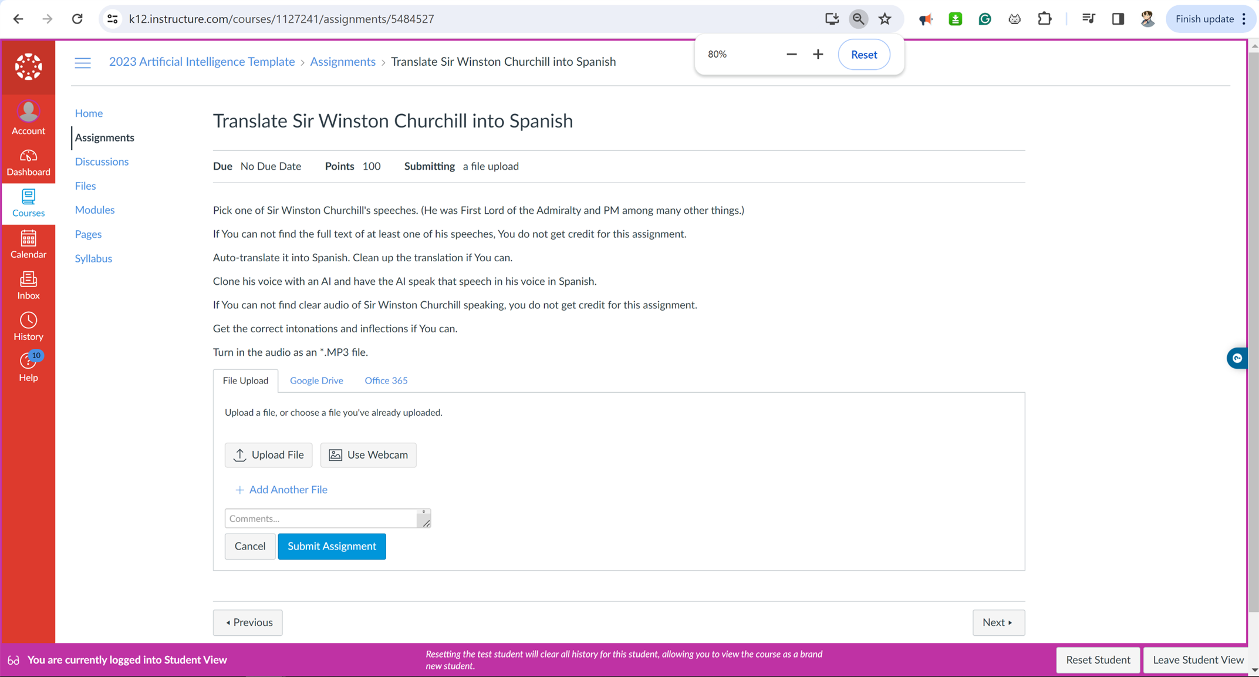Expand the course navigation hamburger menu

pos(82,62)
